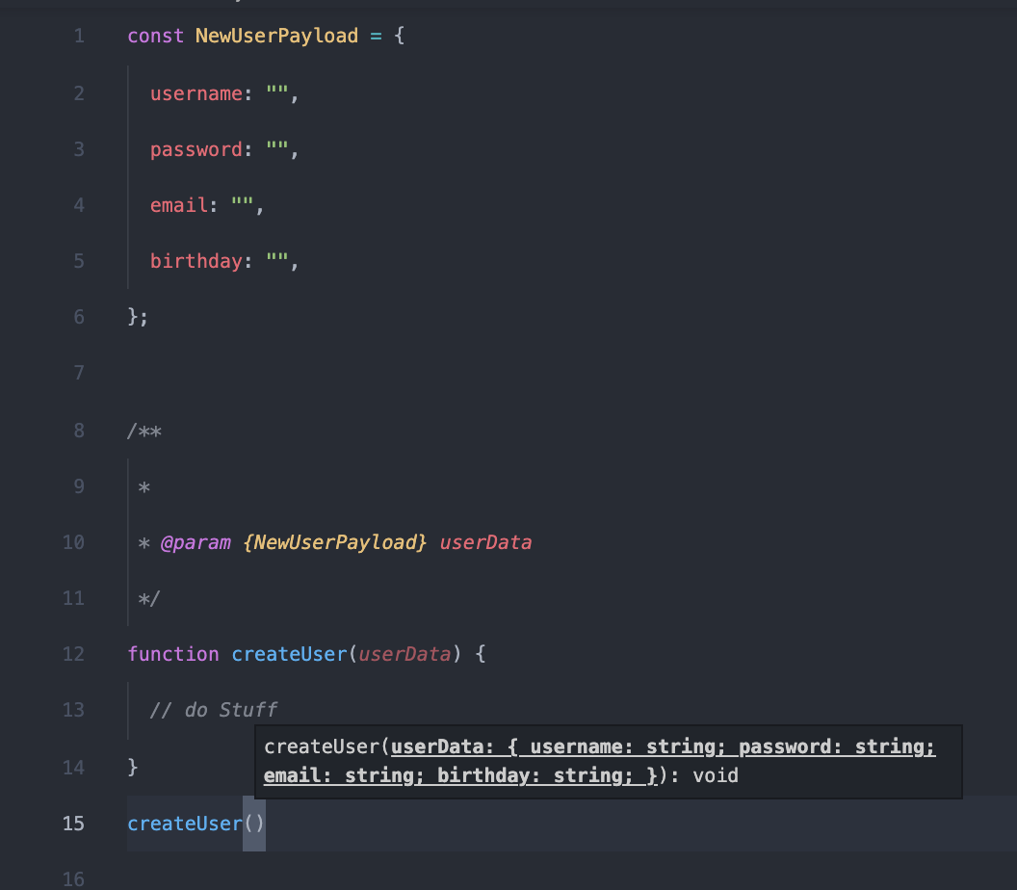1017x890 pixels.
Task: Click the userData parameter in the JSDoc
Action: coord(485,541)
